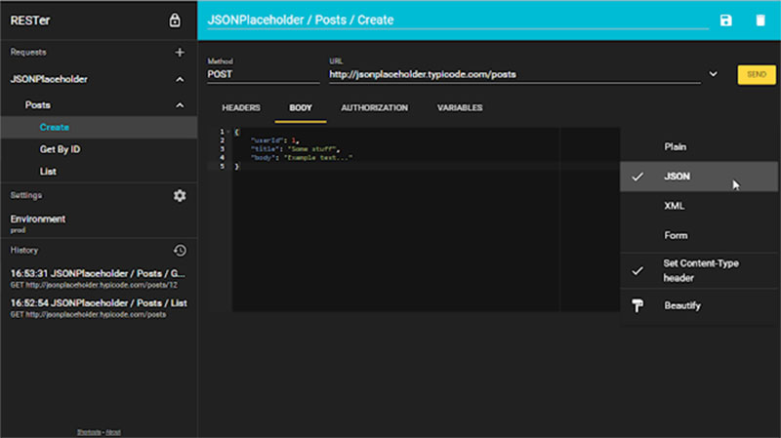This screenshot has height=438, width=781.
Task: Choose the Form body format
Action: click(x=698, y=235)
